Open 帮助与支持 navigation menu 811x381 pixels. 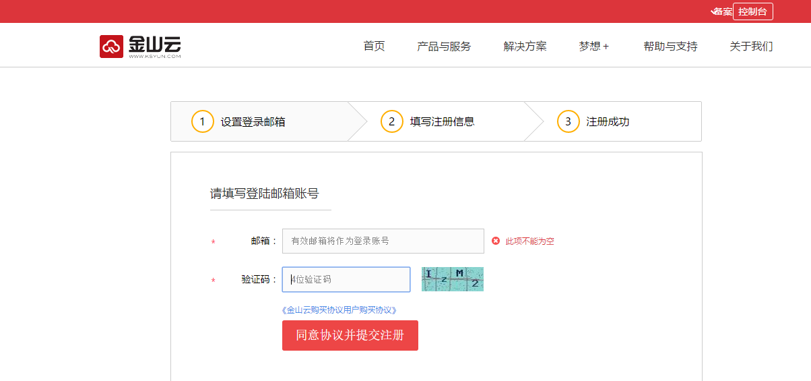coord(670,47)
